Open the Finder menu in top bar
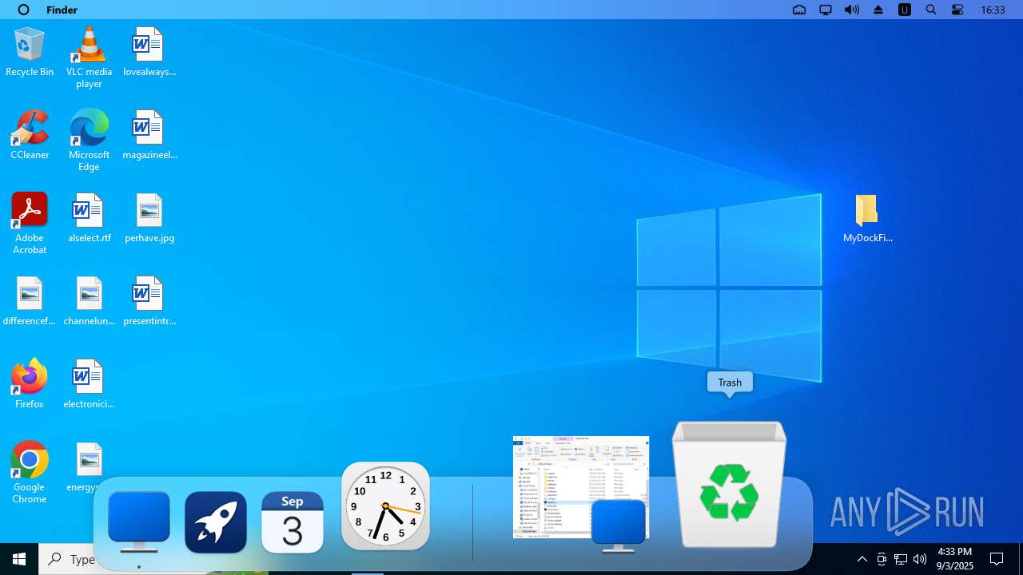Image resolution: width=1023 pixels, height=575 pixels. [x=62, y=10]
